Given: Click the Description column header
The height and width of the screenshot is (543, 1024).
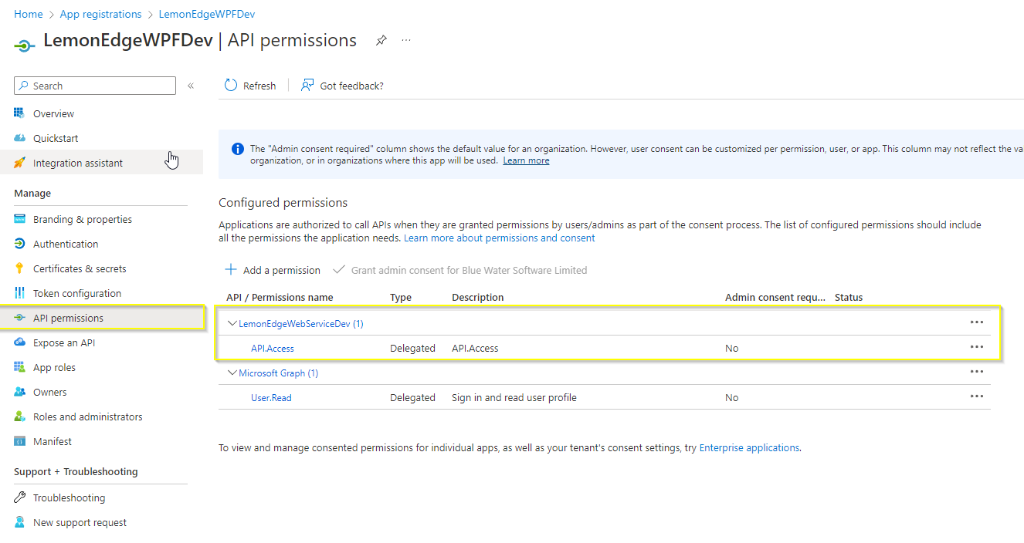Looking at the screenshot, I should 477,297.
